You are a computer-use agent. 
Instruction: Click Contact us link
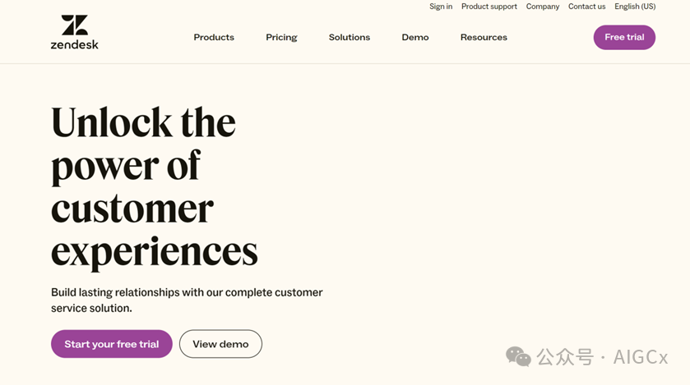[586, 7]
